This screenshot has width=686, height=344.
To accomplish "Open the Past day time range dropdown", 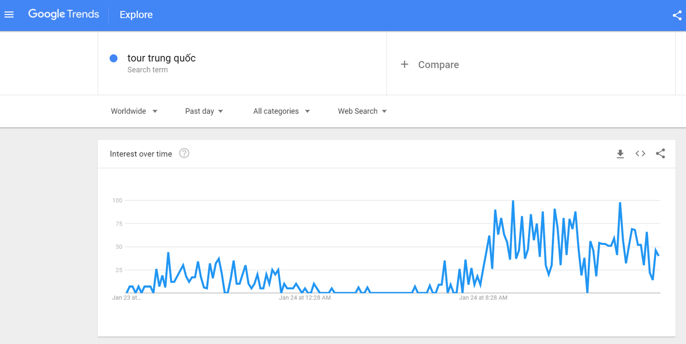I will (x=204, y=111).
